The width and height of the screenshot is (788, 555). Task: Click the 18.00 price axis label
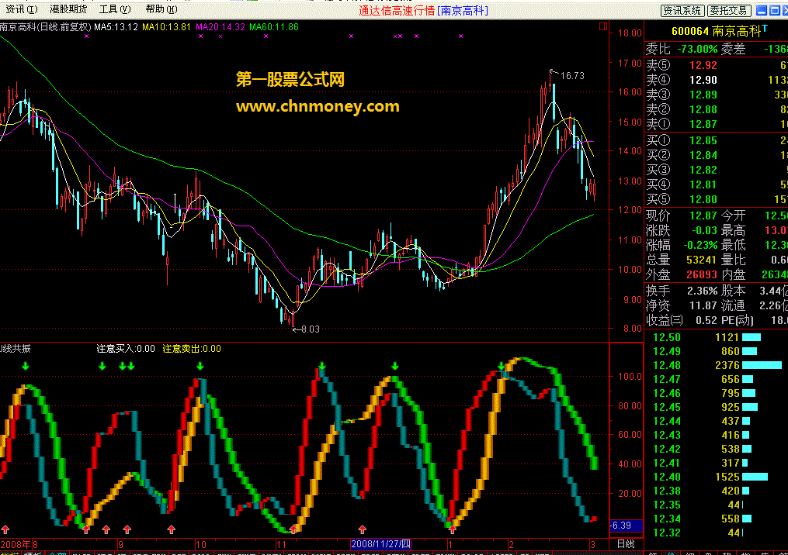pos(630,33)
